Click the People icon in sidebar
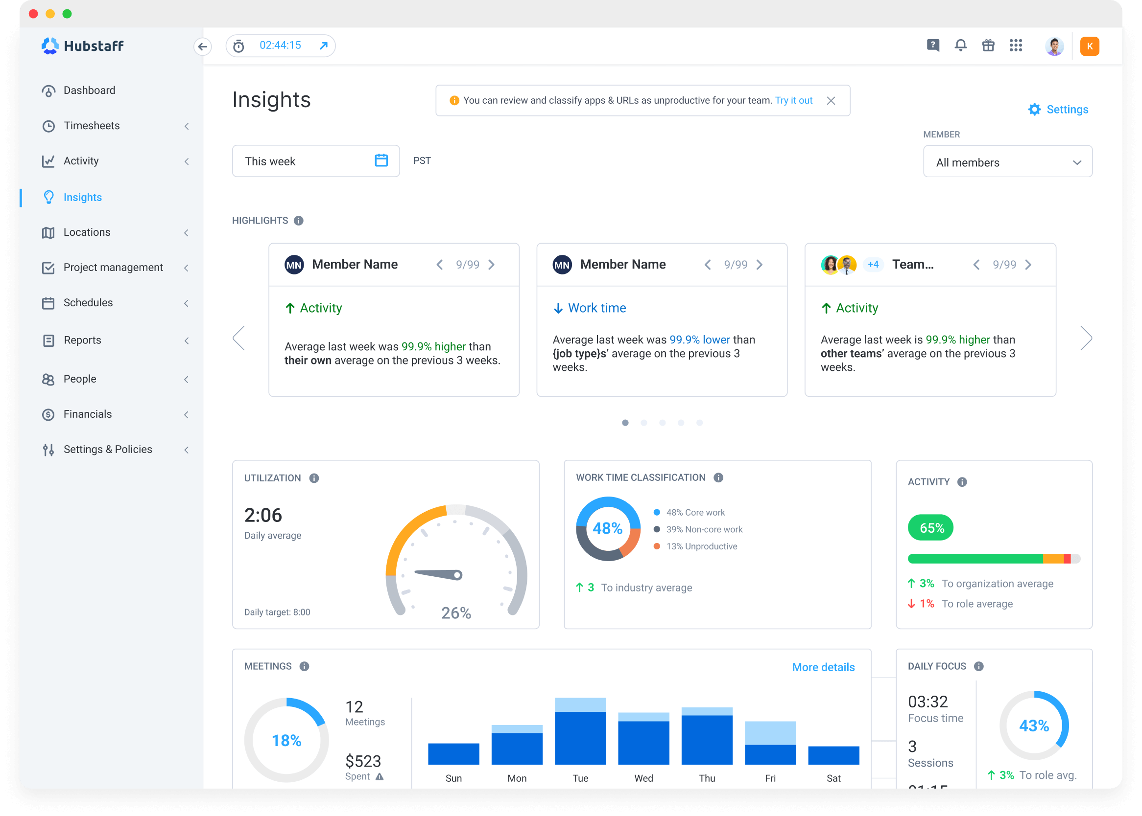 point(48,378)
